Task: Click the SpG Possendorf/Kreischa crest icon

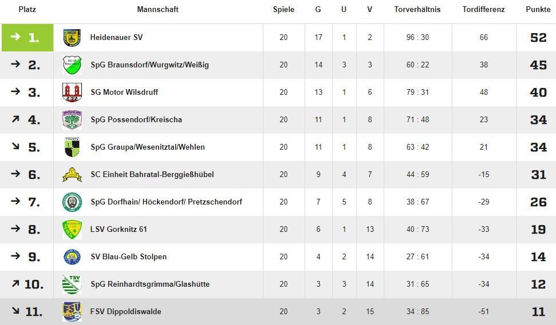Action: tap(72, 120)
